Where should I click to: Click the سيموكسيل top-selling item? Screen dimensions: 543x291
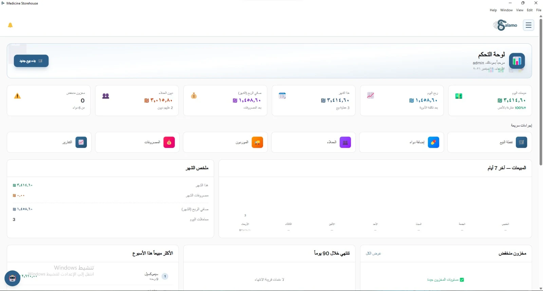click(151, 274)
